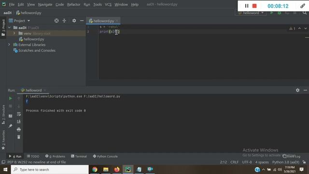
Task: Collapse the aaDI project root folder
Action: click(9, 28)
